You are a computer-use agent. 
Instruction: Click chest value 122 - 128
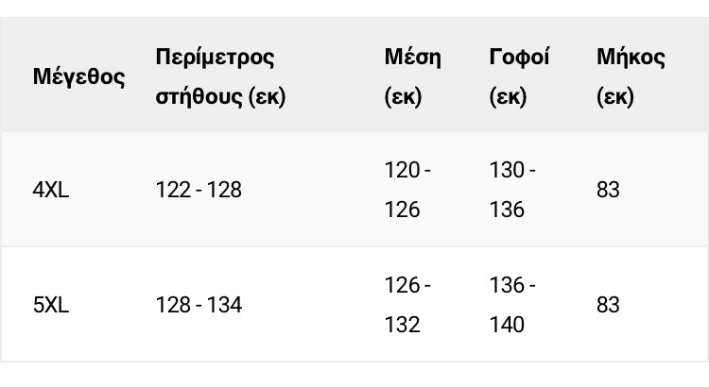(x=199, y=191)
